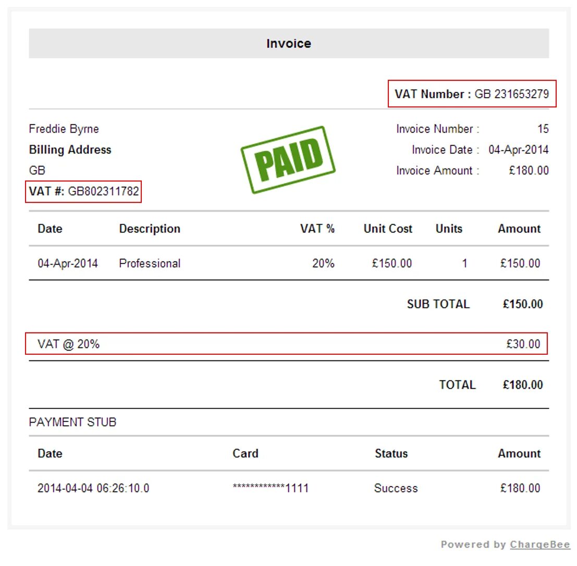Click the Description column header

[150, 228]
